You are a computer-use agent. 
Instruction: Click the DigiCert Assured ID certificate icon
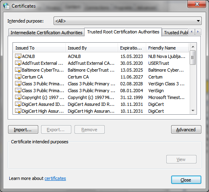(x=18, y=104)
